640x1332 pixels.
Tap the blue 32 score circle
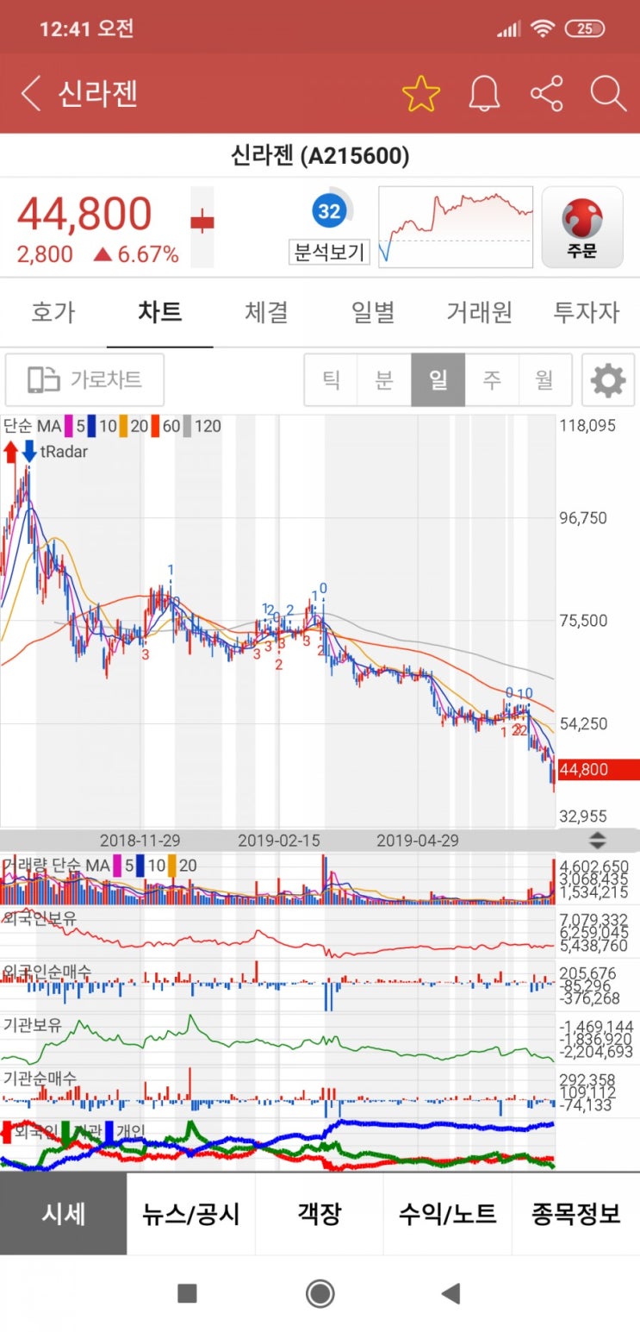point(328,211)
